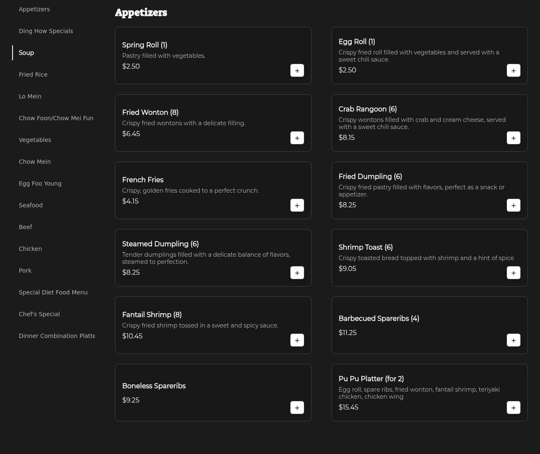Select Chow Foon/Chow Mei Fun category

click(x=56, y=118)
